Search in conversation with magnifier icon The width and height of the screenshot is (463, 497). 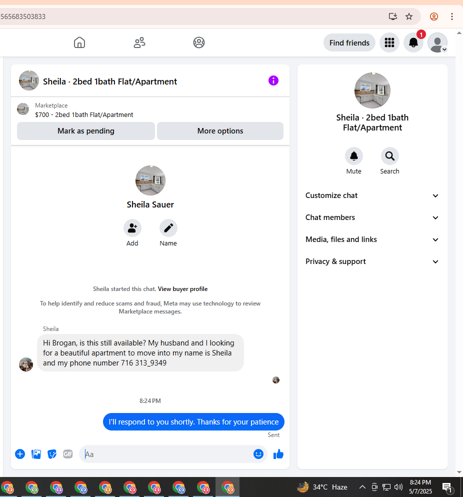389,156
